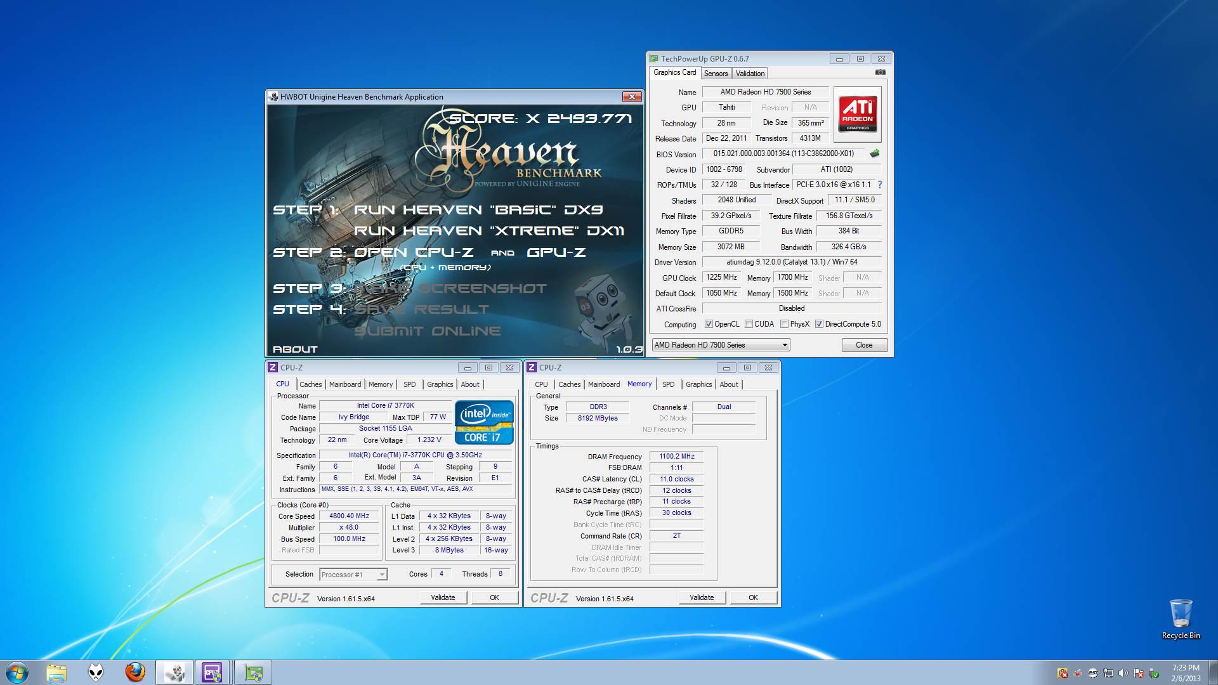Click the Core Voltage 1.232 V value
Screen dimensions: 1218x685
pyautogui.click(x=429, y=440)
